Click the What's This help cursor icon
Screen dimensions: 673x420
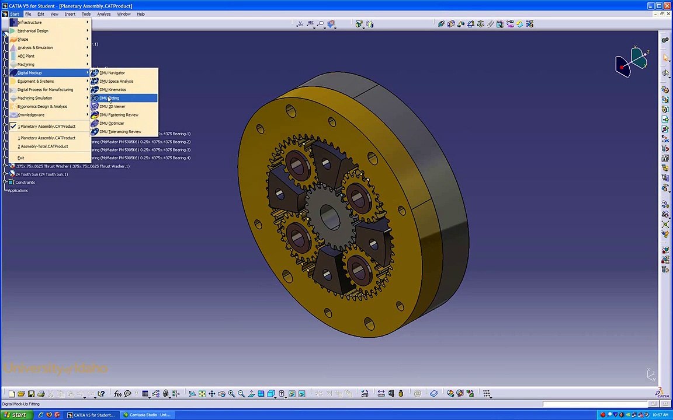(x=101, y=394)
